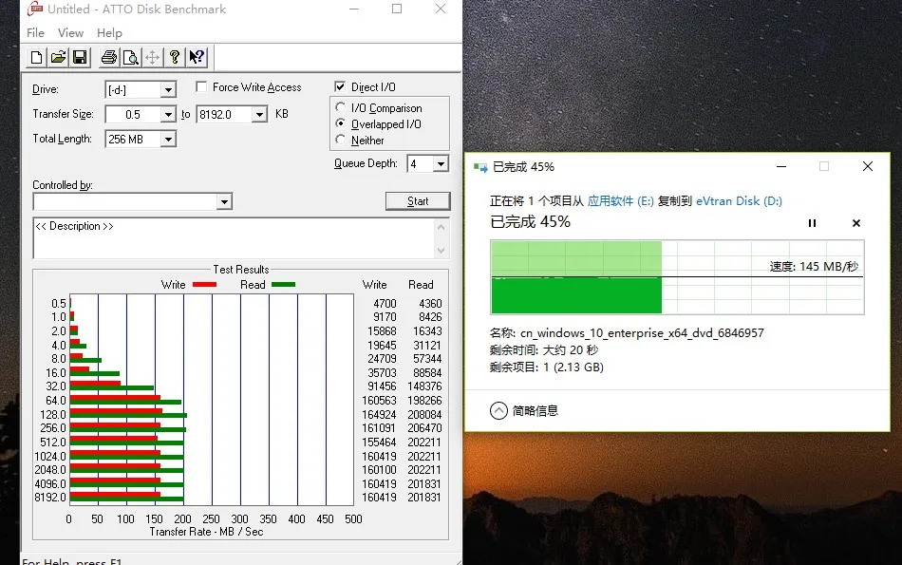This screenshot has width=902, height=565.
Task: Click the question mark About icon
Action: (x=175, y=57)
